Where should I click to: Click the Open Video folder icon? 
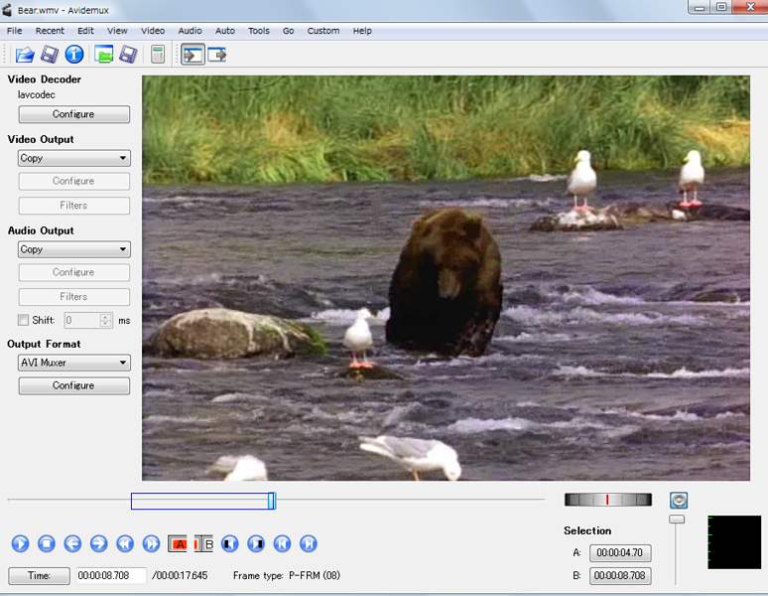pyautogui.click(x=24, y=55)
